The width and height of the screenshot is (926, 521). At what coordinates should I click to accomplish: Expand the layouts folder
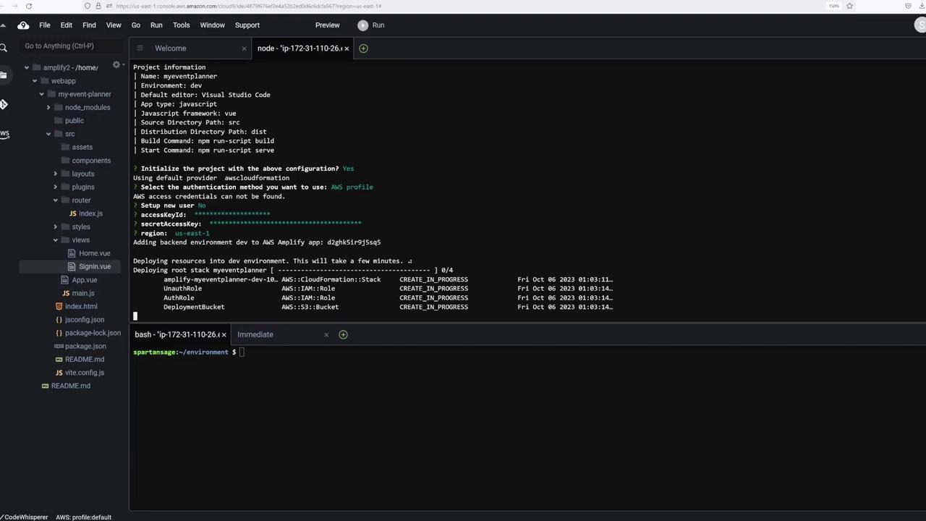pyautogui.click(x=56, y=174)
